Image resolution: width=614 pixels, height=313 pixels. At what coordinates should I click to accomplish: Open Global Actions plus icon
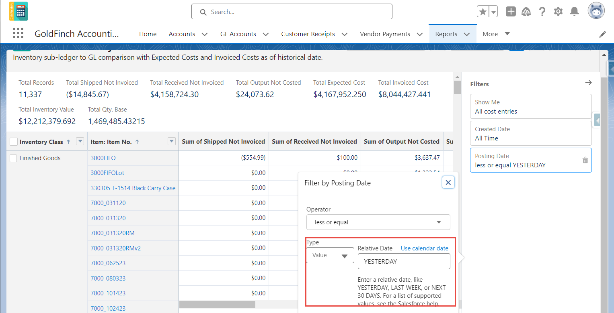pos(511,12)
